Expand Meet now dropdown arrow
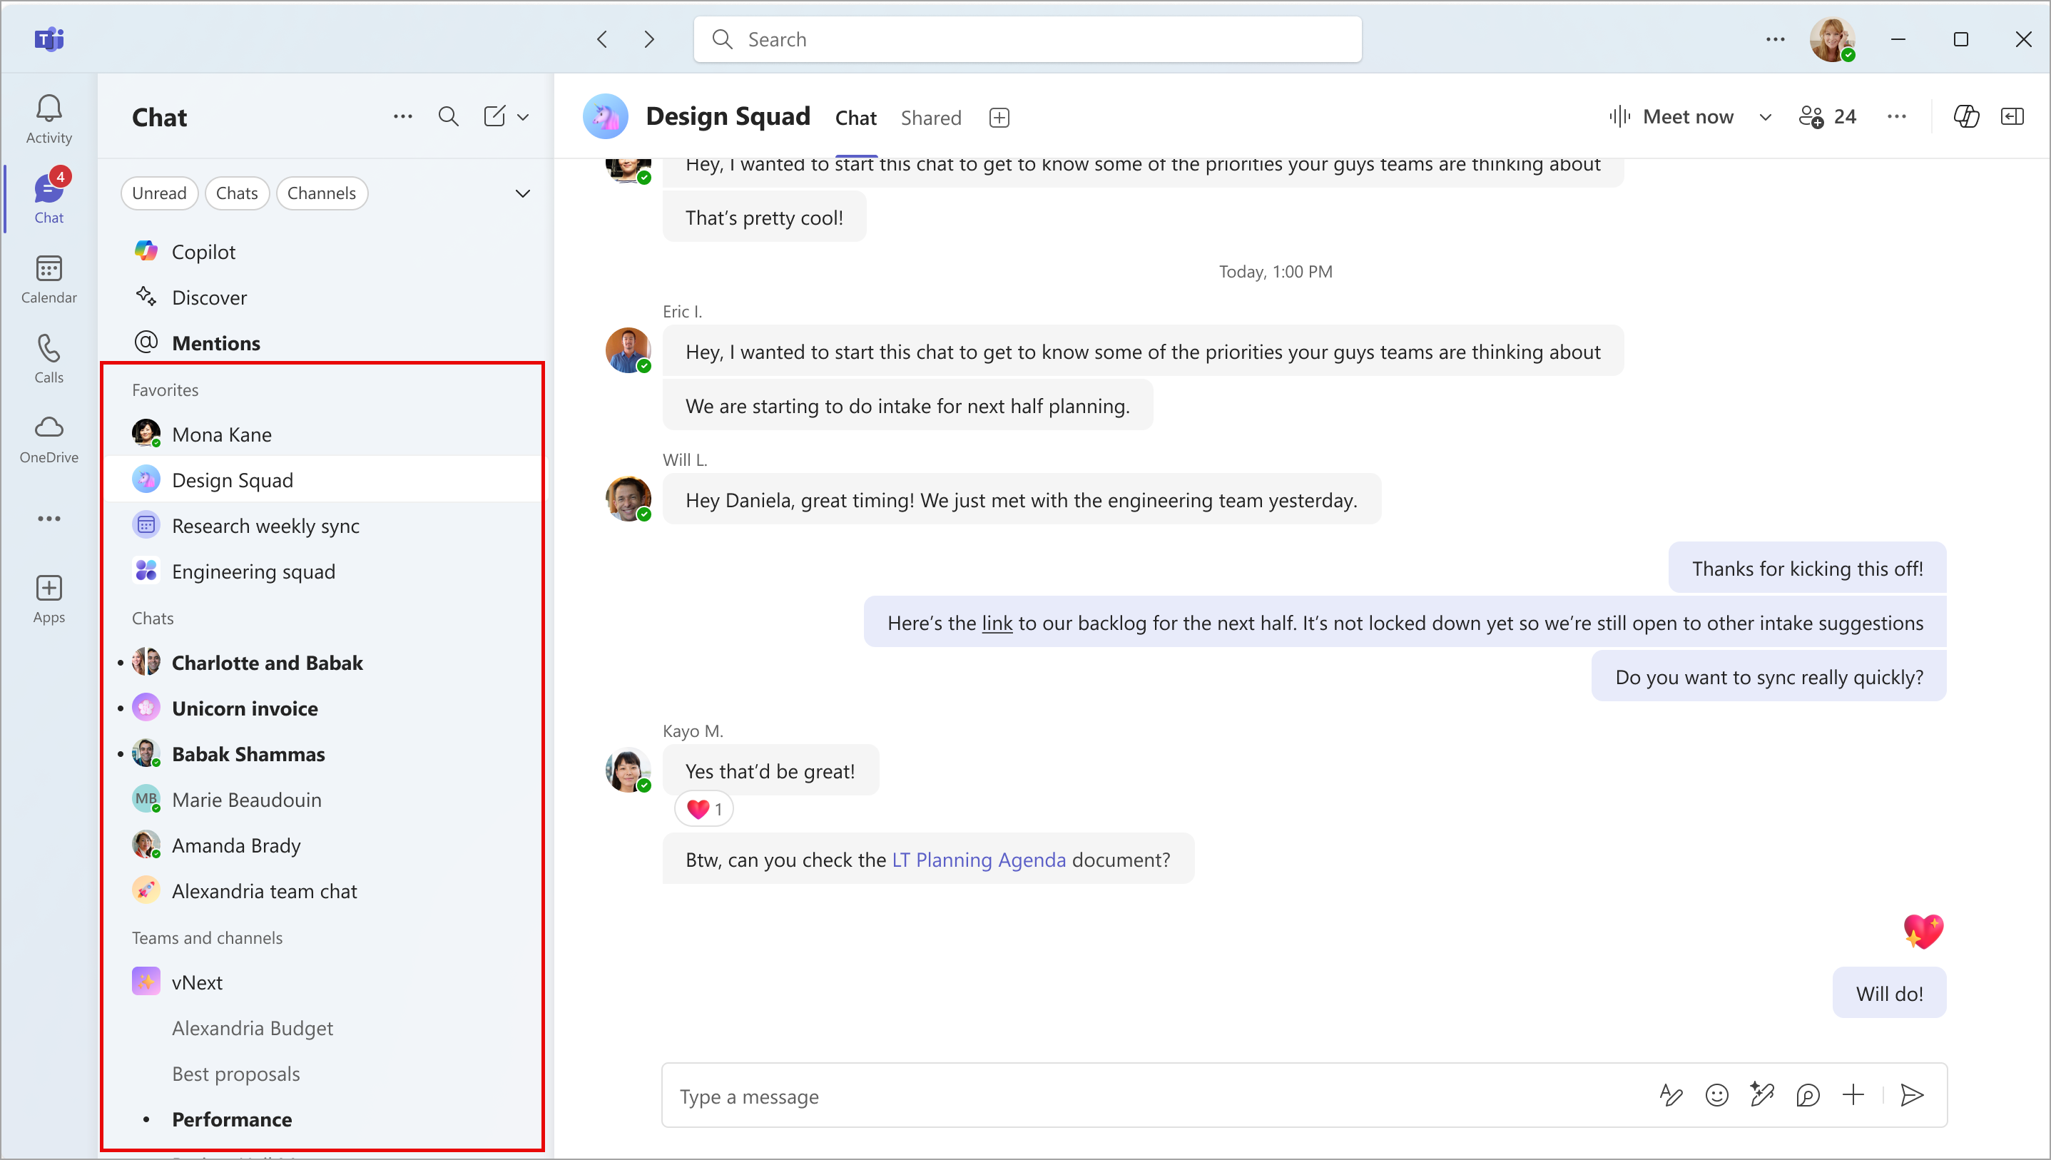 point(1765,117)
